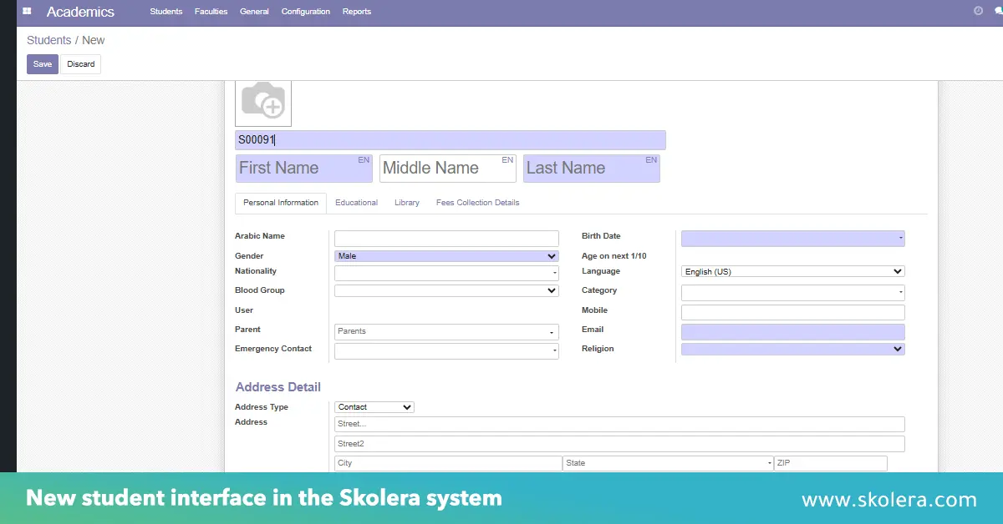Click the Arabic Name input field
This screenshot has width=1003, height=524.
(446, 237)
